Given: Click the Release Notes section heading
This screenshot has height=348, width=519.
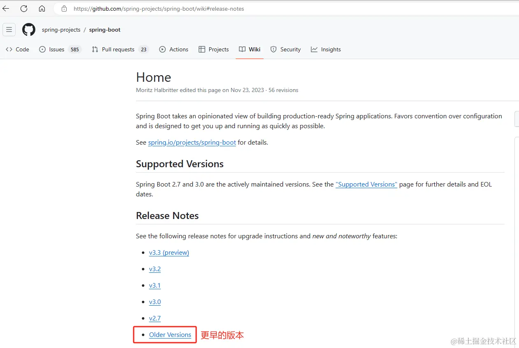Looking at the screenshot, I should (x=167, y=216).
